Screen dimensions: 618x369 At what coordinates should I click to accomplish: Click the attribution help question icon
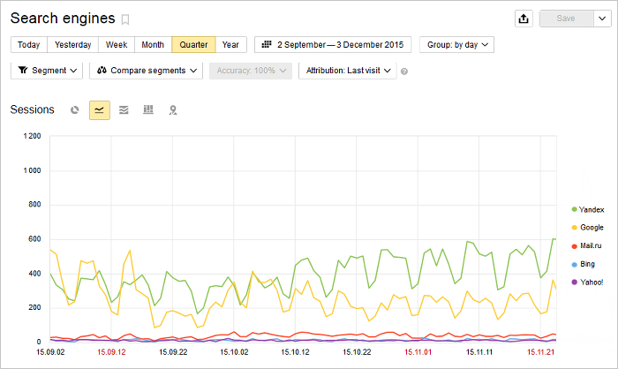(404, 71)
